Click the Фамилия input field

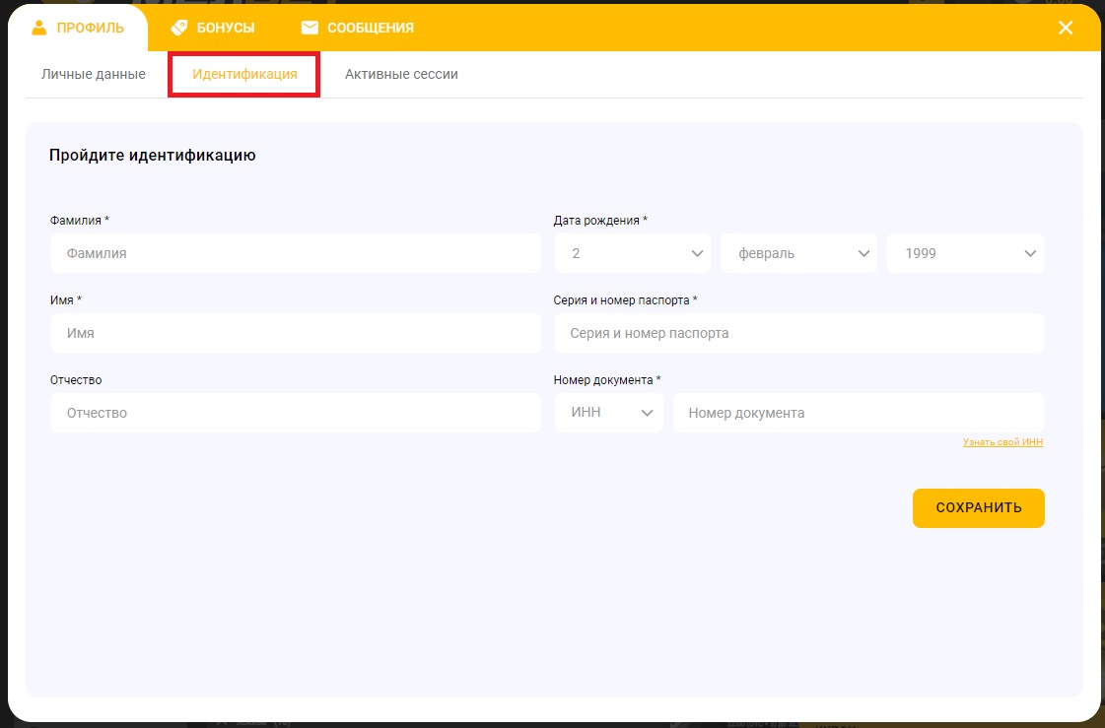point(296,253)
